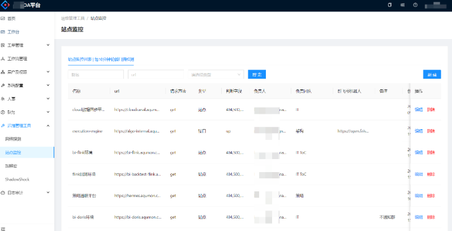452x231 pixels.
Task: Open 站点监控 in the sidebar submenu
Action: 13,152
